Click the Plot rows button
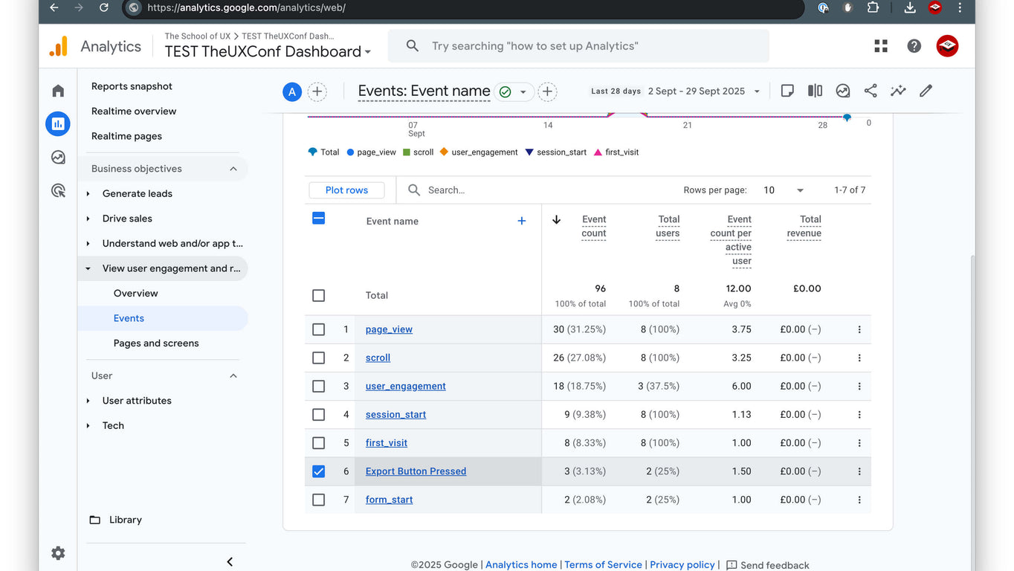 tap(346, 190)
